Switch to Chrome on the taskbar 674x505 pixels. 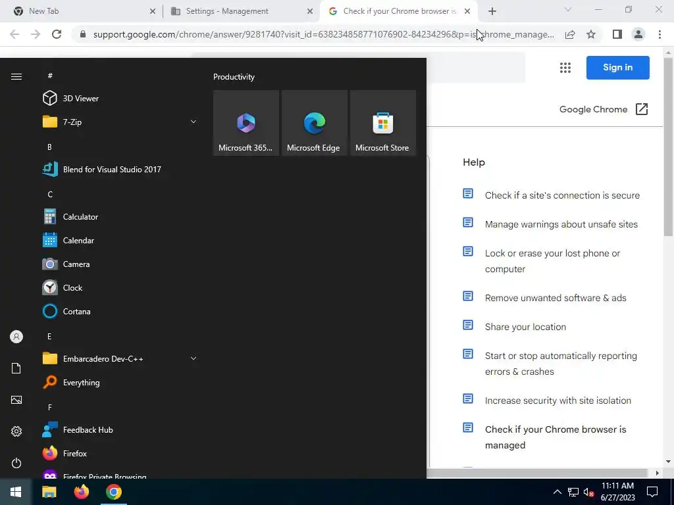coord(114,492)
